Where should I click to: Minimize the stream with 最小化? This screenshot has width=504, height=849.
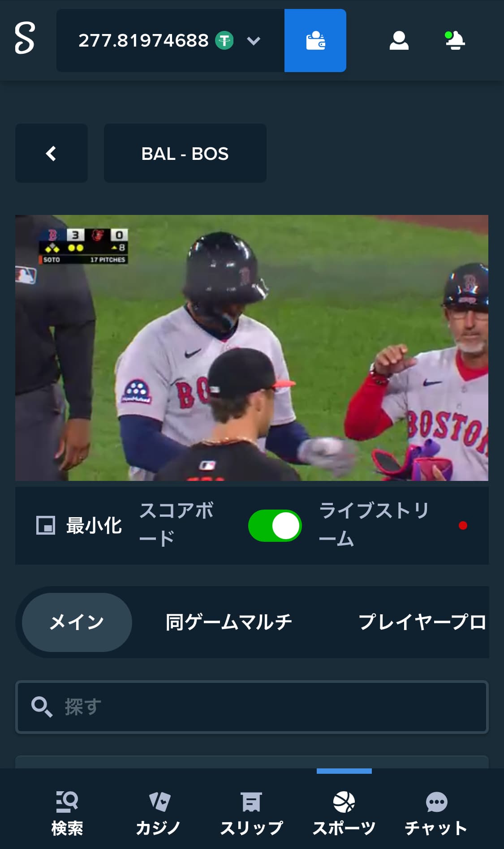coord(79,526)
